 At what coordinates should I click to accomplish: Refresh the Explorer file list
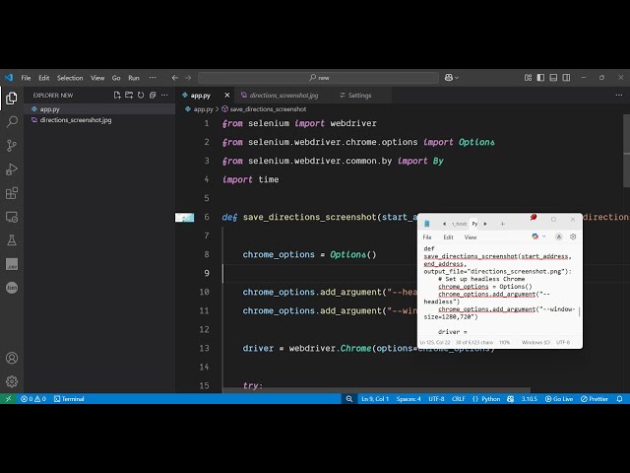141,96
